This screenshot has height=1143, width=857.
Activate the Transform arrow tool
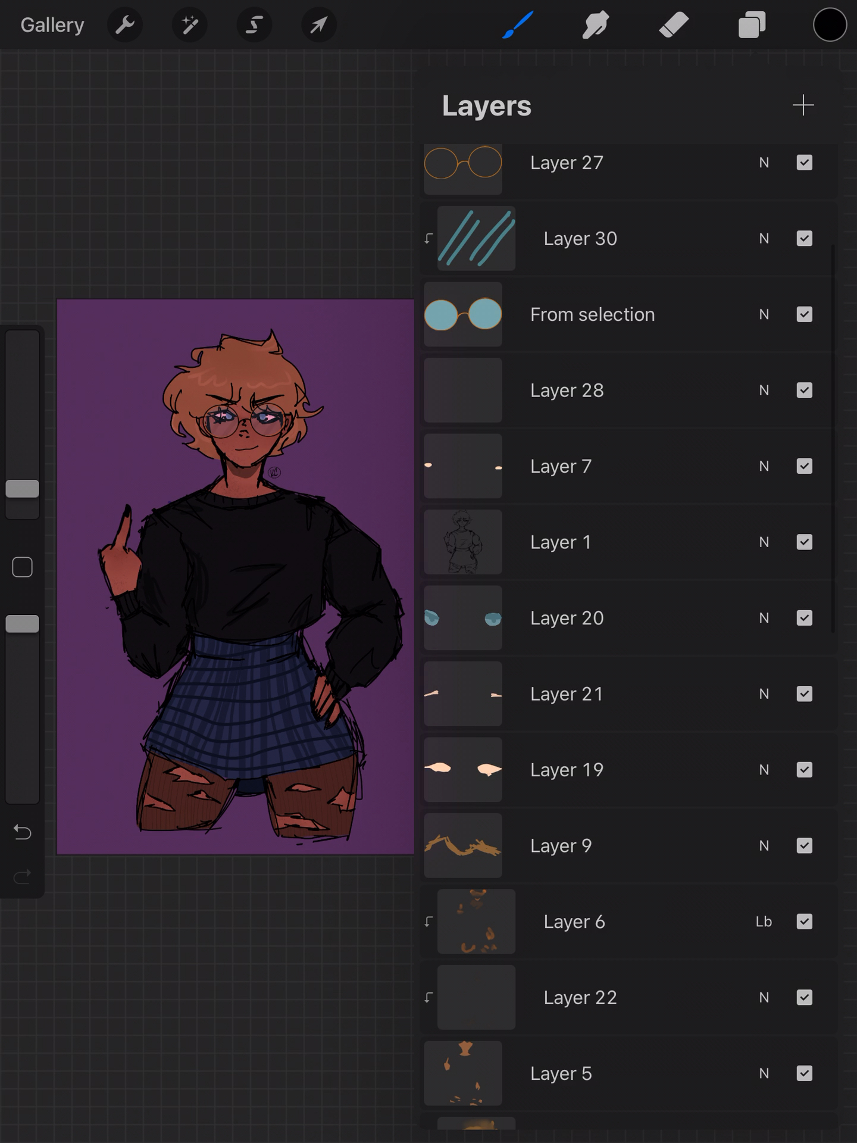pos(319,25)
